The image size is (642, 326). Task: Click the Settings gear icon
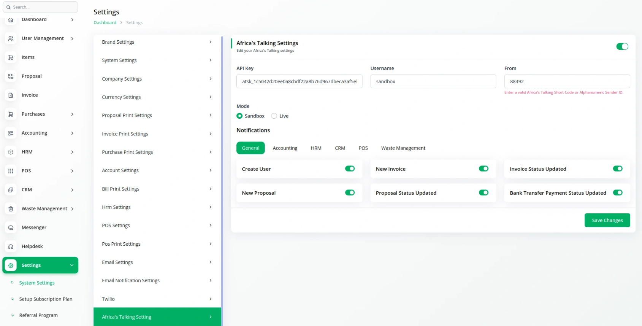(11, 265)
